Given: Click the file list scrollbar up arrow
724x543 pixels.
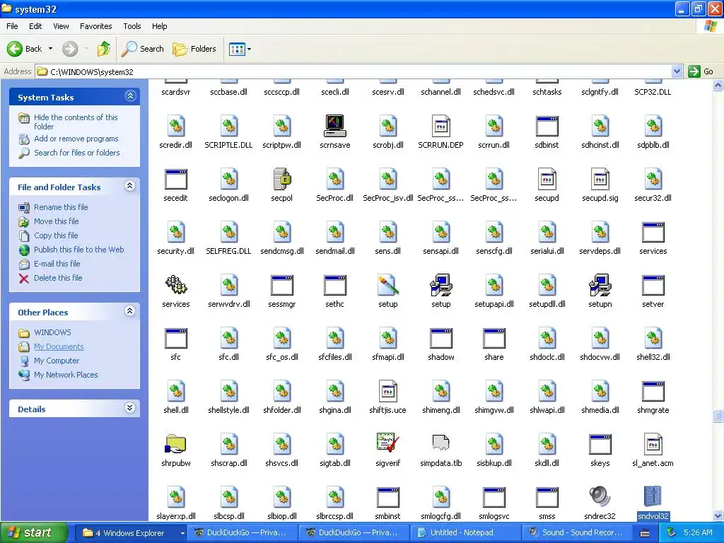Looking at the screenshot, I should 718,85.
